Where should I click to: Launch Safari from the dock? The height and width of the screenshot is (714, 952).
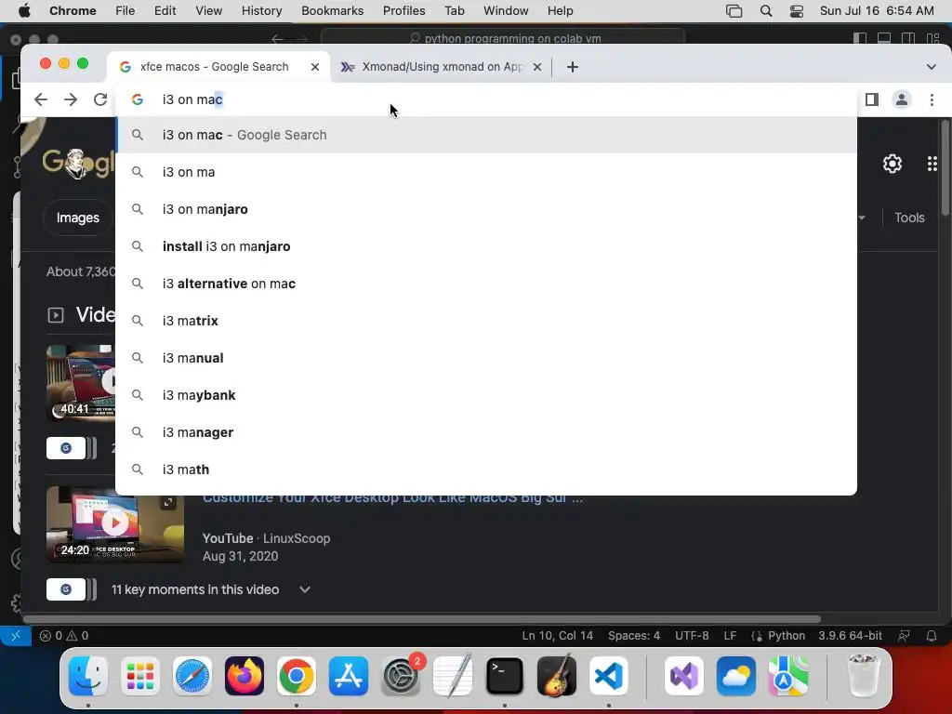[x=192, y=676]
